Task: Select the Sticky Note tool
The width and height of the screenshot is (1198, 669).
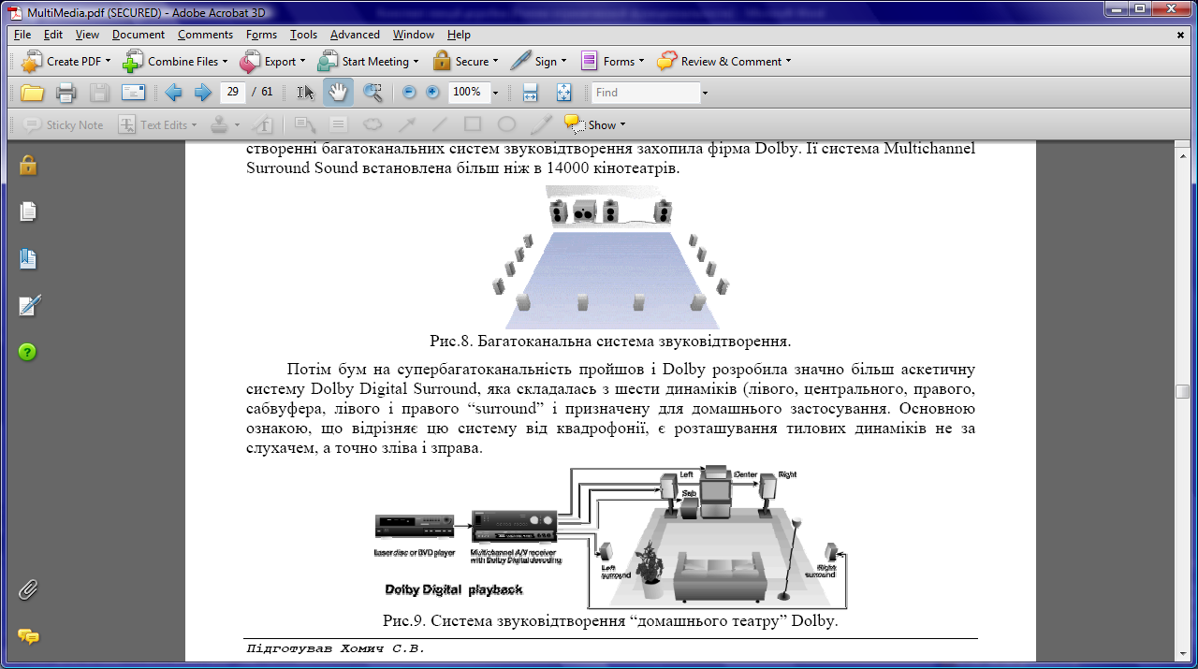Action: tap(64, 124)
